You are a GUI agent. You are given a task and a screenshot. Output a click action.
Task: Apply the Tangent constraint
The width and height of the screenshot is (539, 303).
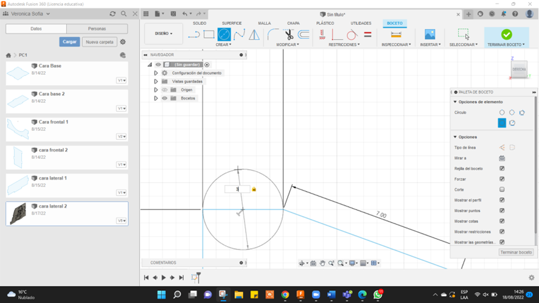pyautogui.click(x=352, y=35)
